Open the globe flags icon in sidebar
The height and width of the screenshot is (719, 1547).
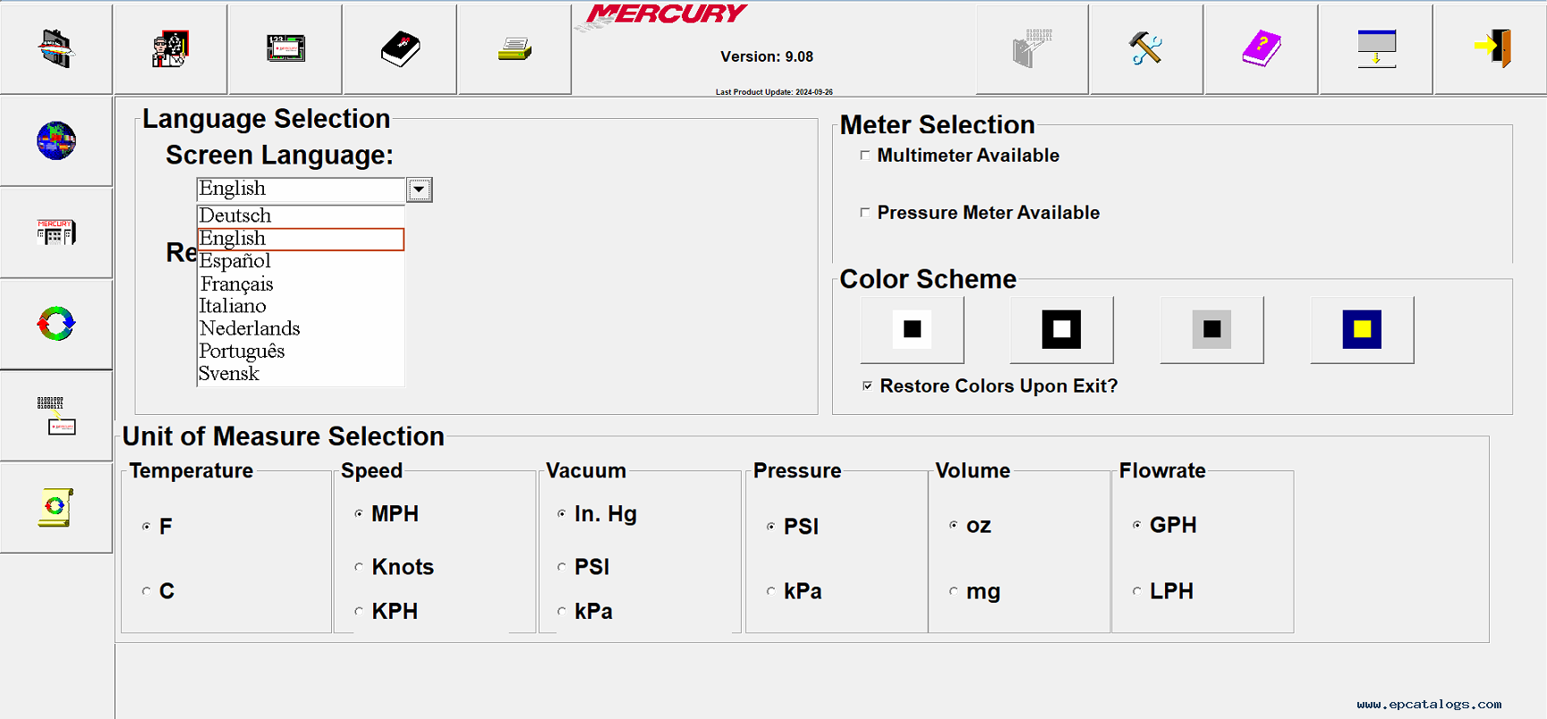coord(56,141)
